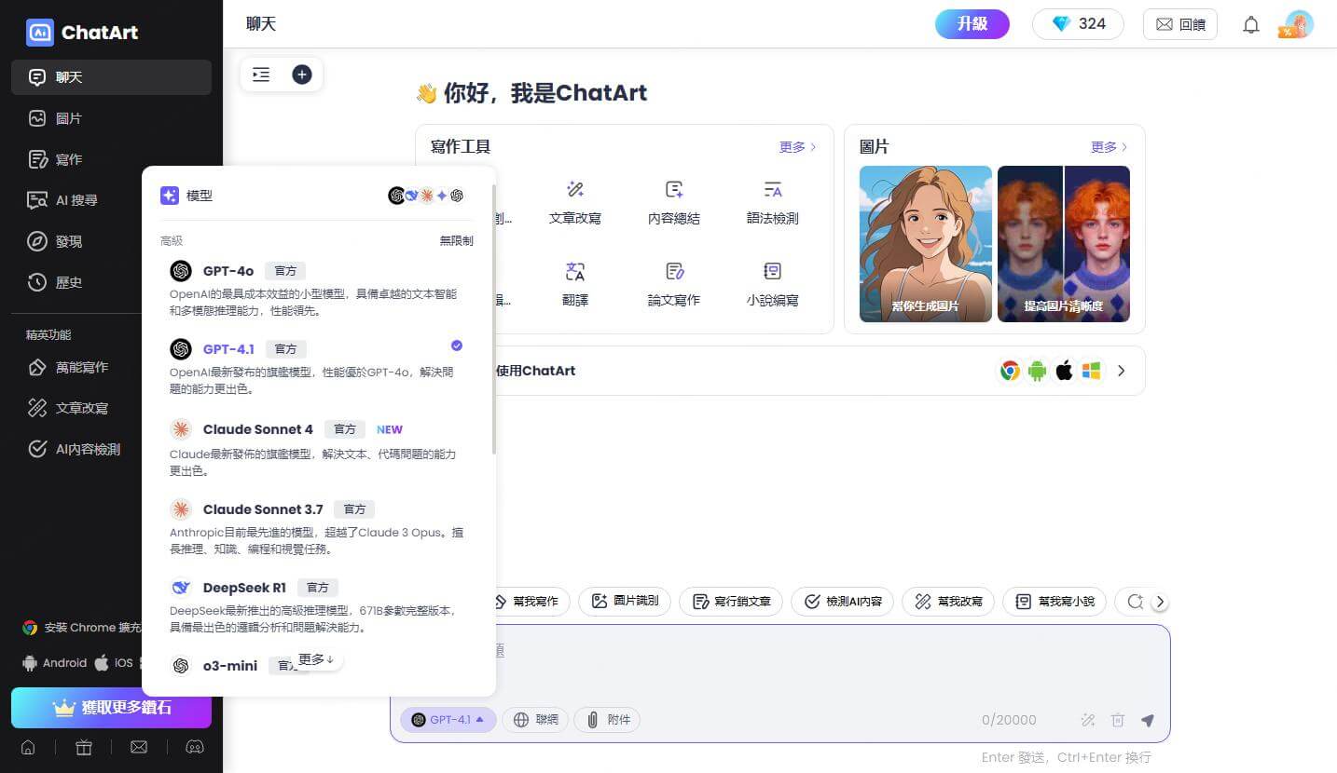This screenshot has height=773, width=1337.
Task: Open 提高圖片清晰度 thumbnail
Action: click(x=1064, y=244)
